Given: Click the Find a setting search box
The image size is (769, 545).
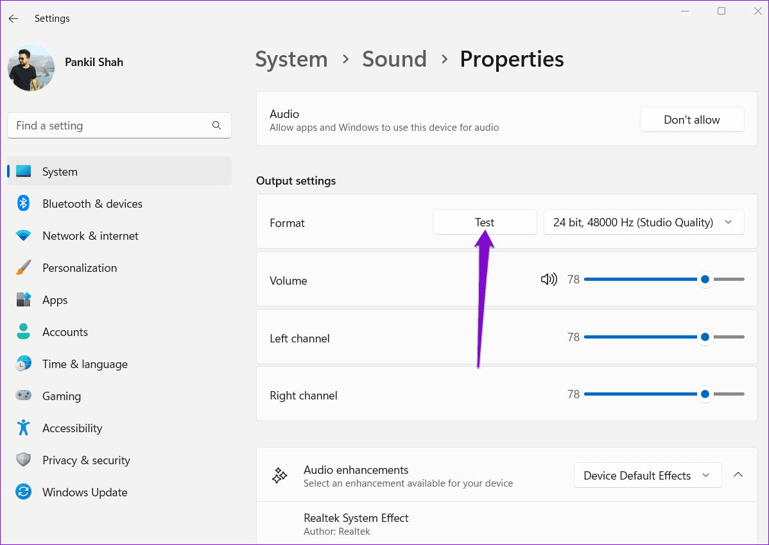Looking at the screenshot, I should (x=109, y=126).
